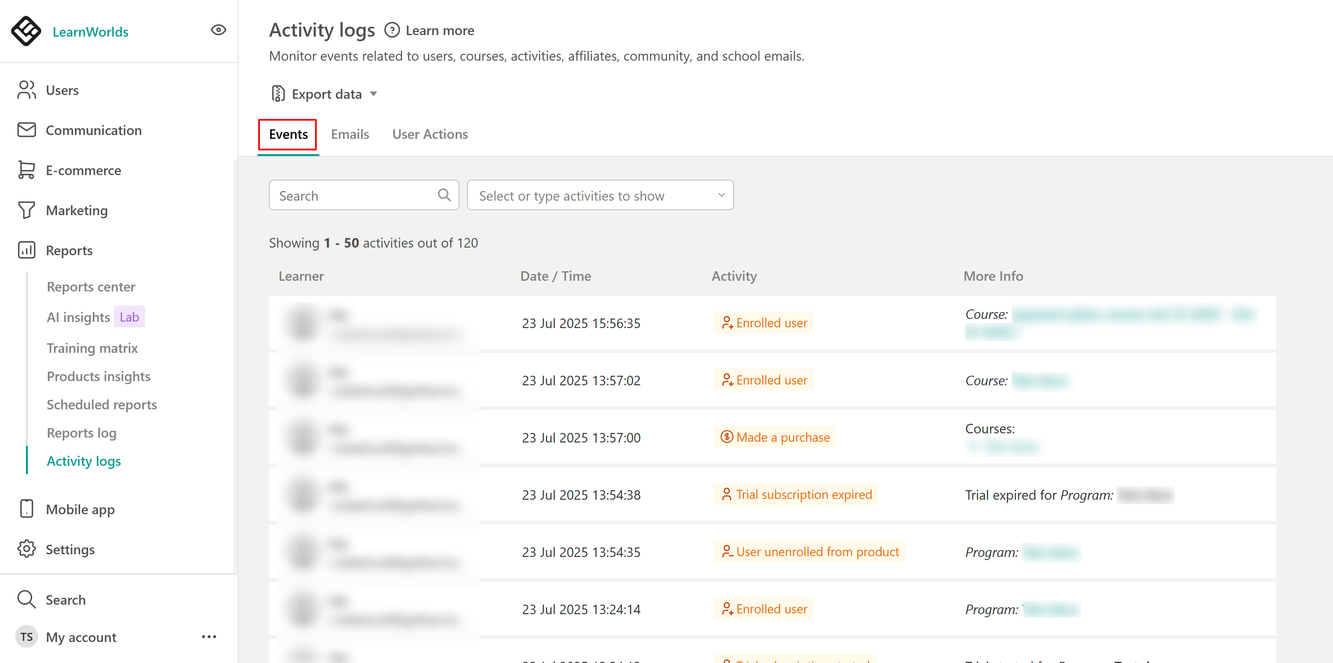Click the Marketing funnel icon

[26, 210]
